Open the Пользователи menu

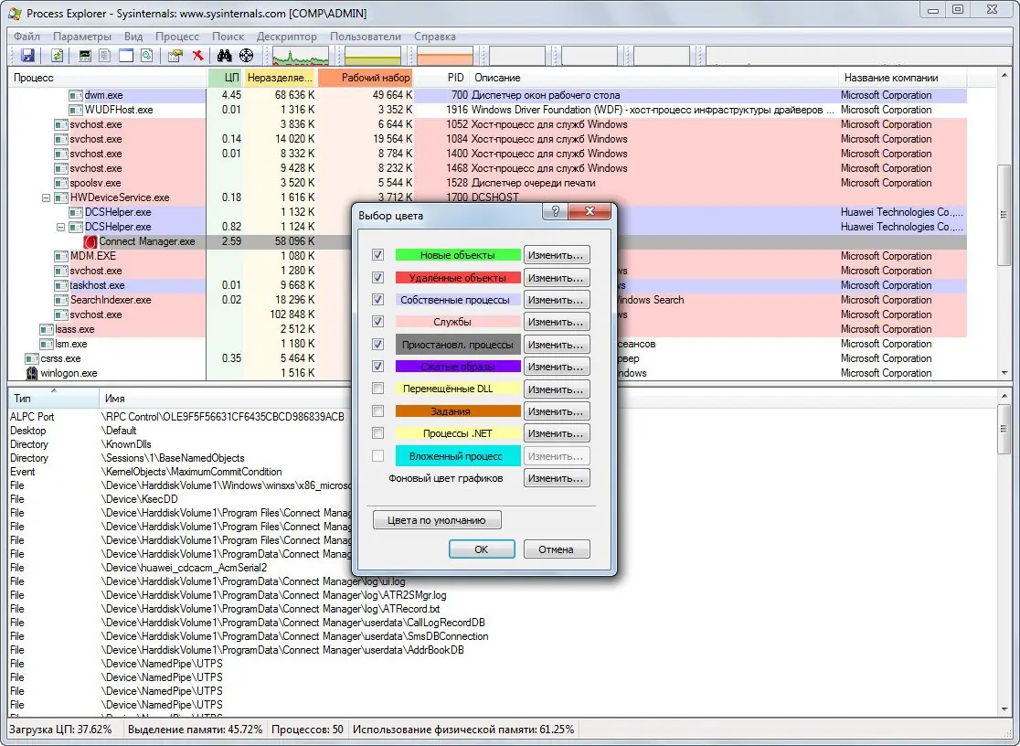coord(366,37)
